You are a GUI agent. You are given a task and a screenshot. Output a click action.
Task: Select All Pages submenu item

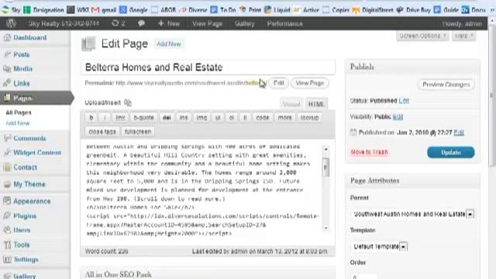pos(19,112)
